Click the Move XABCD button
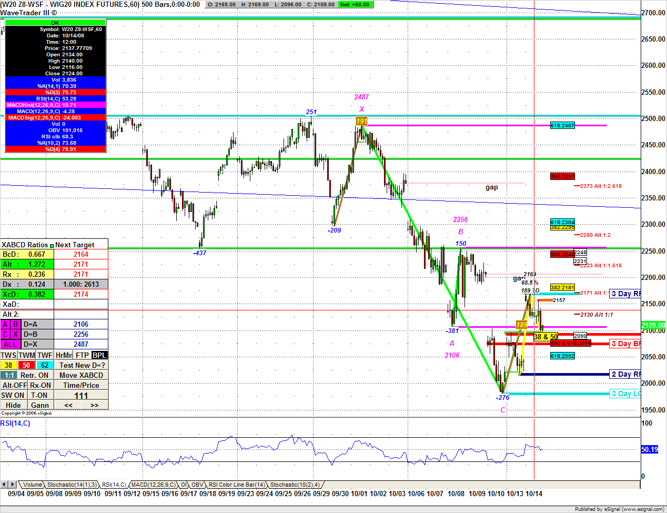Image resolution: width=667 pixels, height=513 pixels. 82,375
